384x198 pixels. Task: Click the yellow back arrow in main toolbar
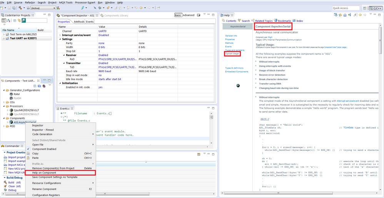pos(141,8)
